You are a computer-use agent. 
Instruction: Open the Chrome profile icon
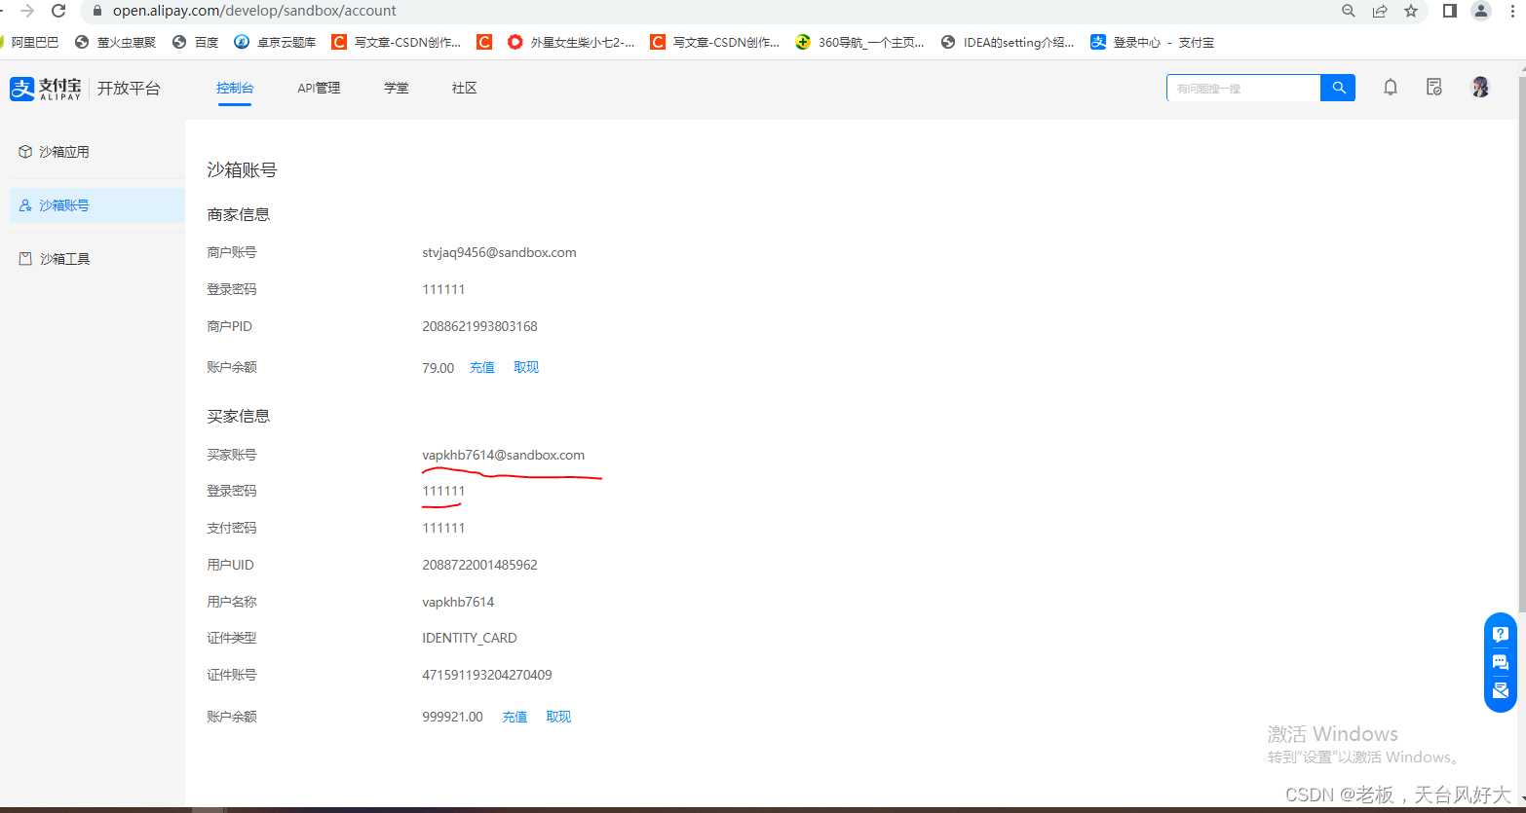click(1481, 11)
